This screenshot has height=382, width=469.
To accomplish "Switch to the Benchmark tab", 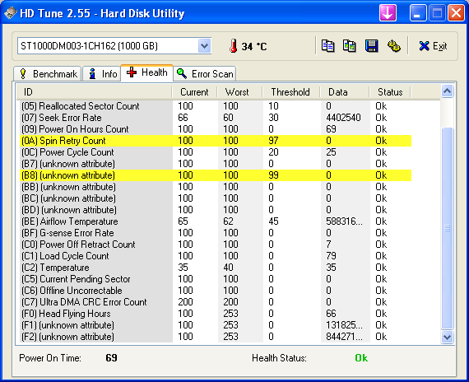I will pyautogui.click(x=48, y=73).
